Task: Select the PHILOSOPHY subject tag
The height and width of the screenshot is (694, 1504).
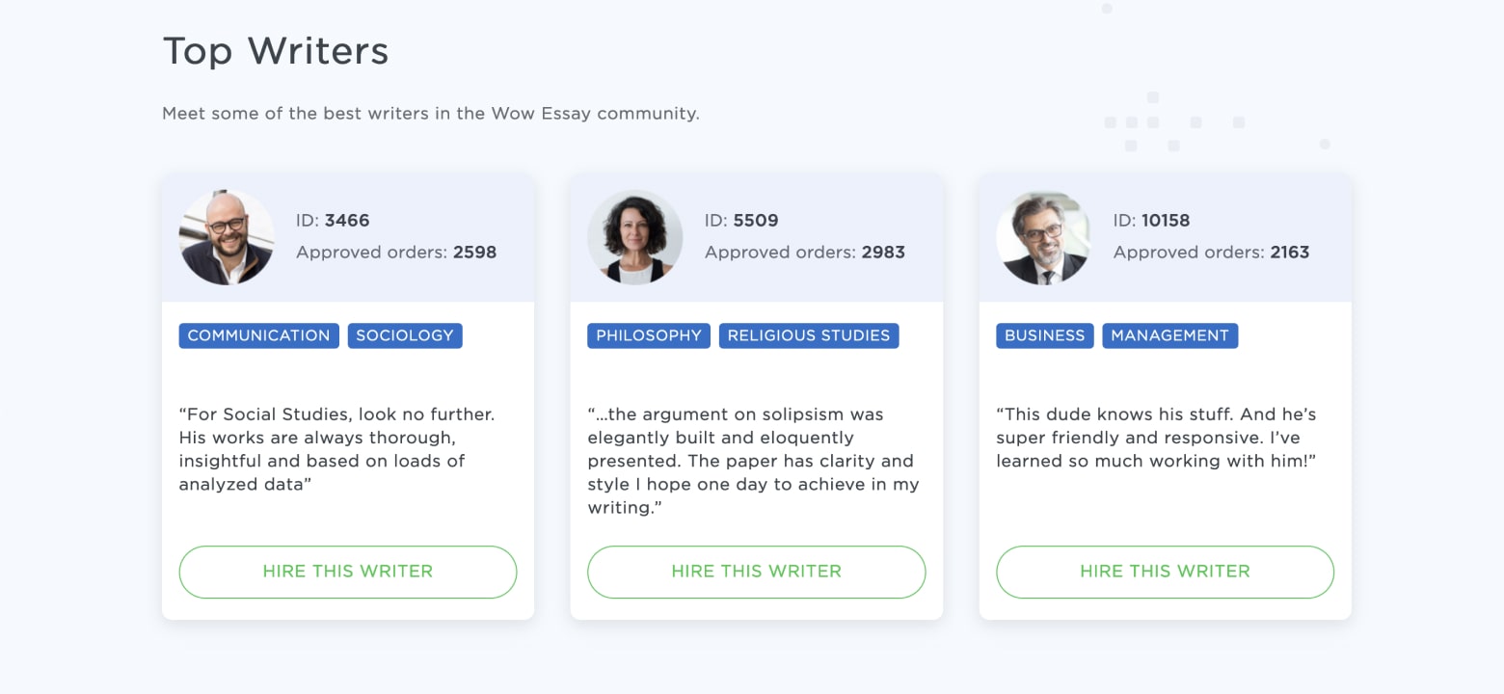Action: (x=649, y=335)
